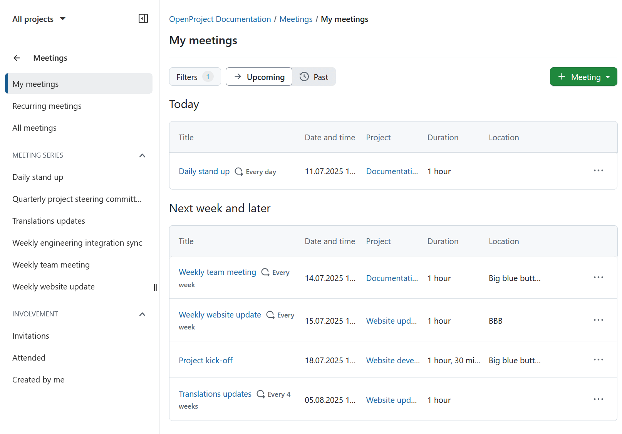Image resolution: width=622 pixels, height=434 pixels.
Task: Open the options menu for Translations updates row
Action: click(598, 399)
